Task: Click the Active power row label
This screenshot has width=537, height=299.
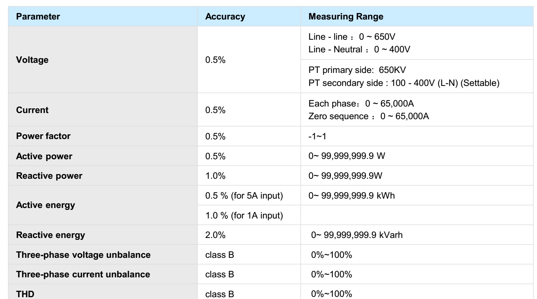Action: coord(44,156)
